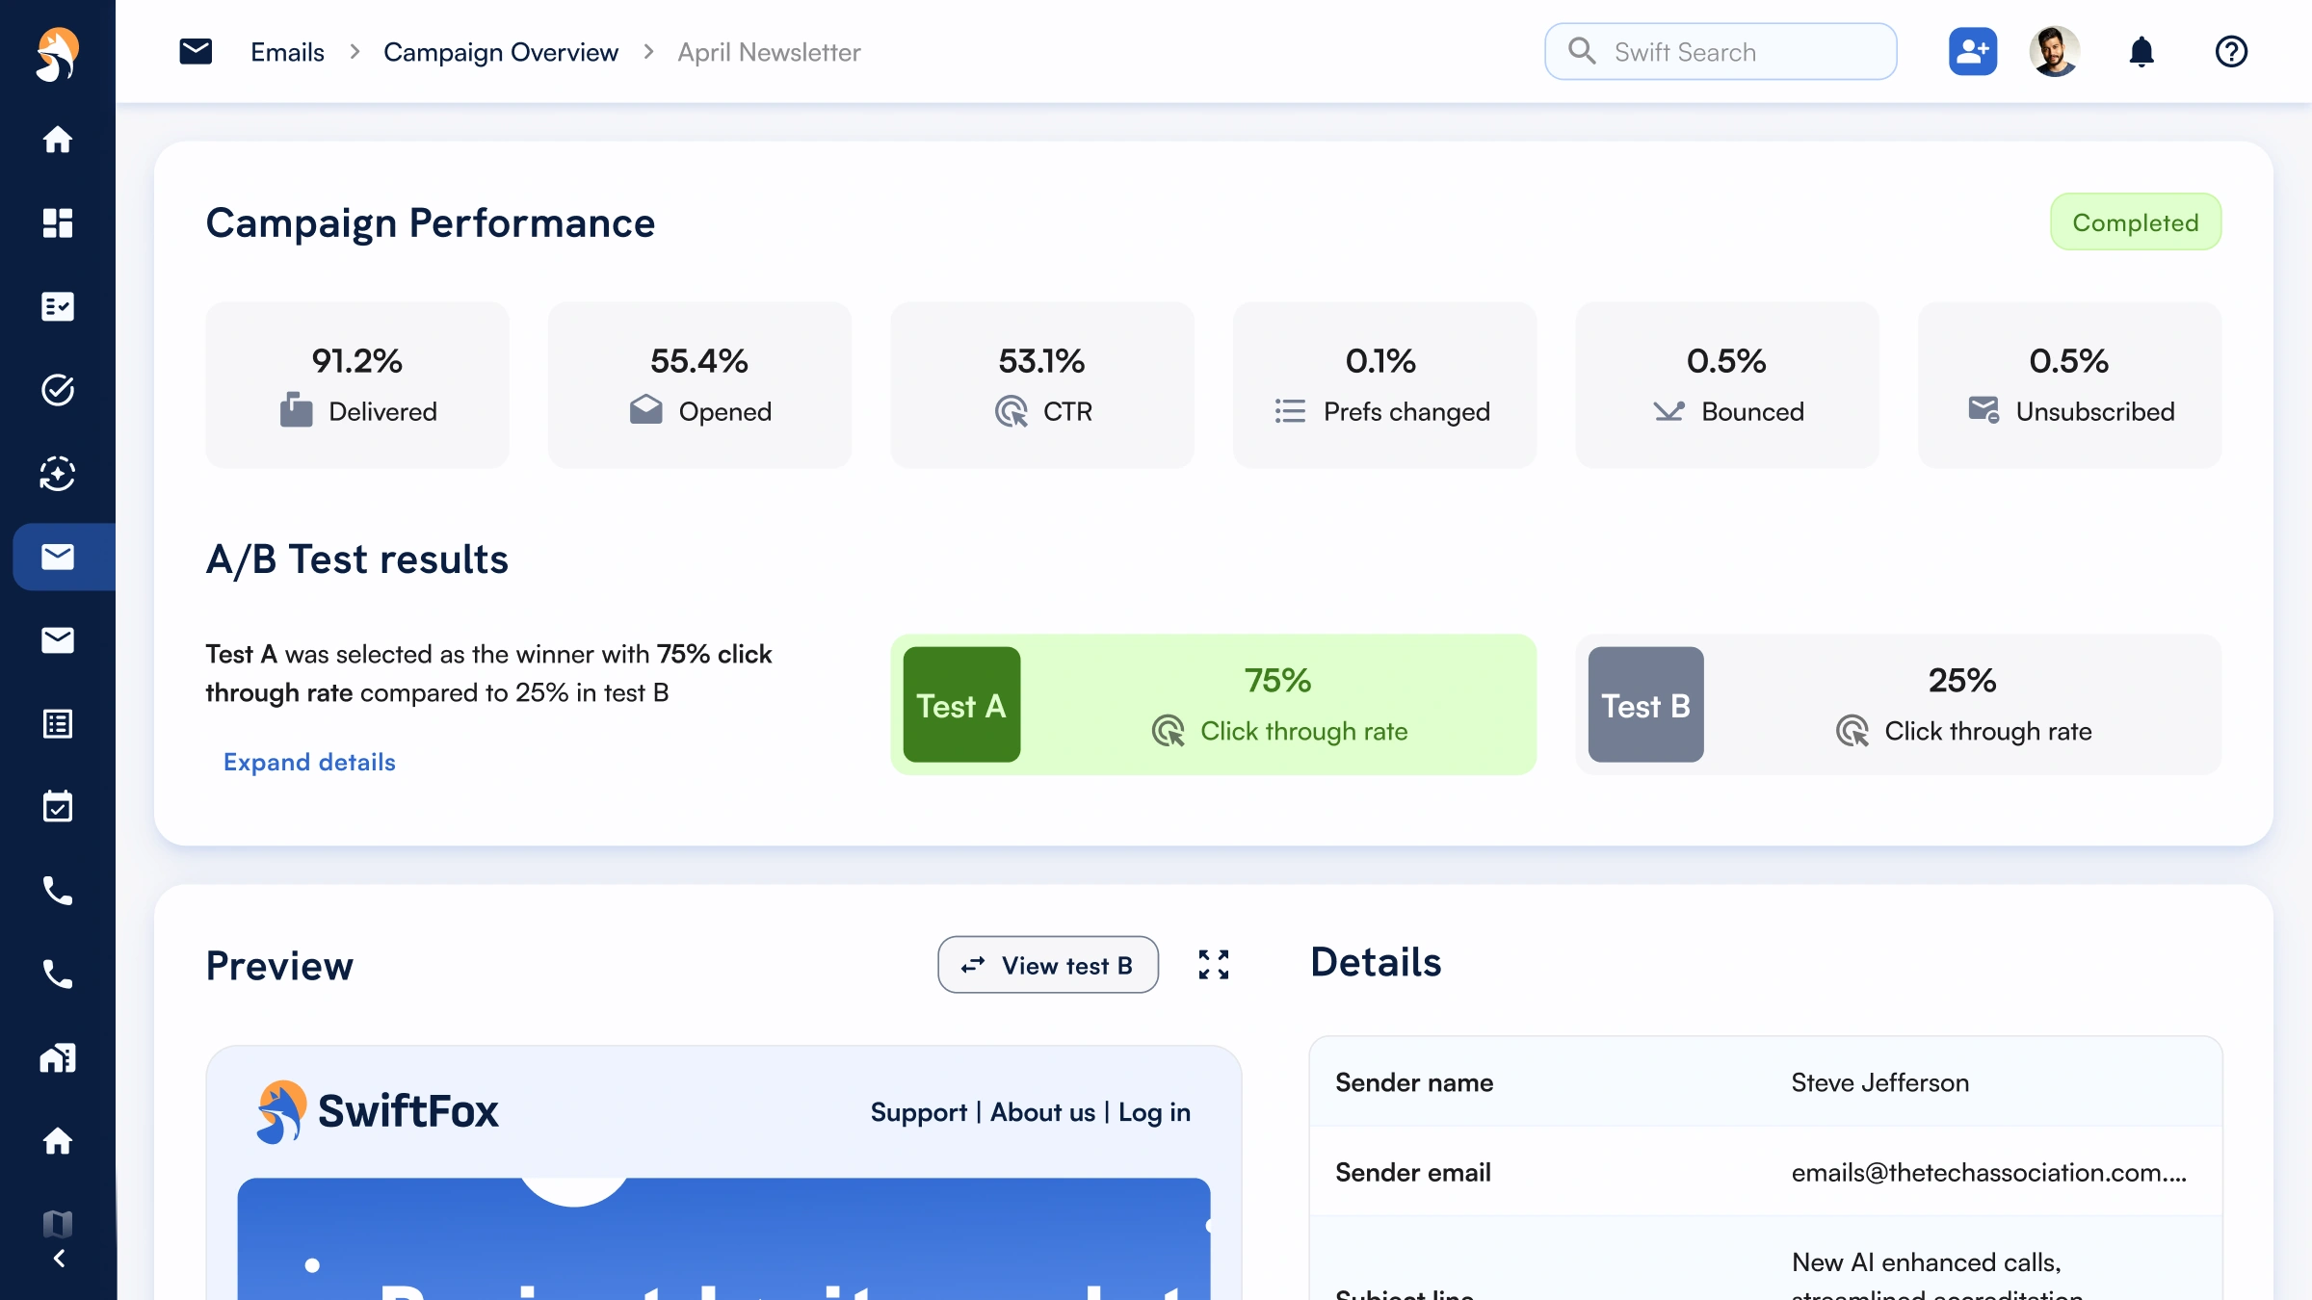Click the 25% click through rate value
Viewport: 2312px width, 1300px height.
point(1962,681)
